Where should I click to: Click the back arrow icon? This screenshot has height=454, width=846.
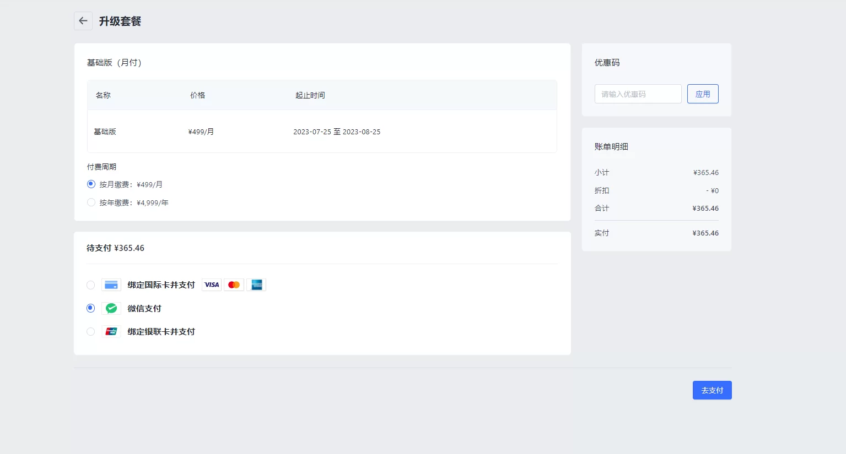point(83,21)
